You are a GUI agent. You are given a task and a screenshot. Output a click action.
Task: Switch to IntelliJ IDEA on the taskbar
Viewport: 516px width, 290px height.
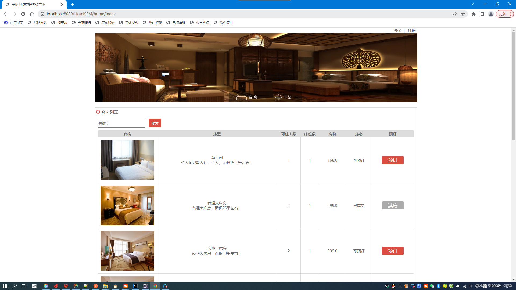(135, 286)
